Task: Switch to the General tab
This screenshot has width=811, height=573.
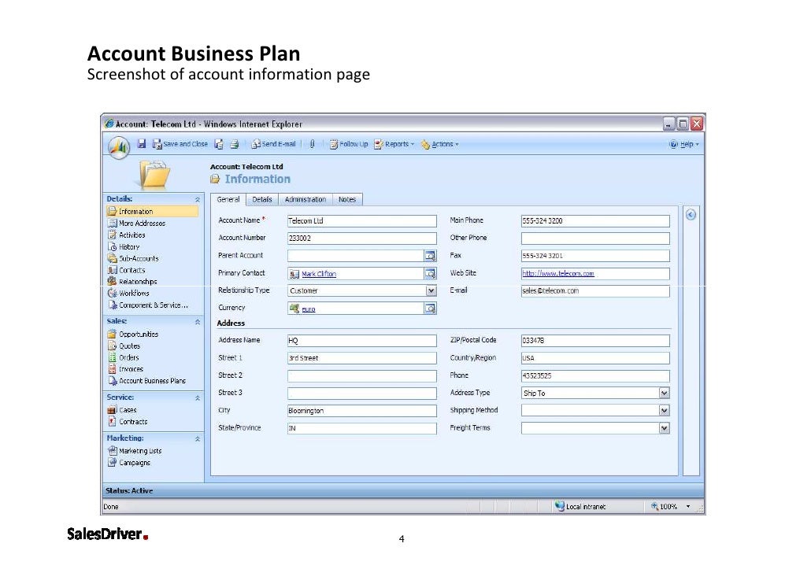Action: point(228,200)
